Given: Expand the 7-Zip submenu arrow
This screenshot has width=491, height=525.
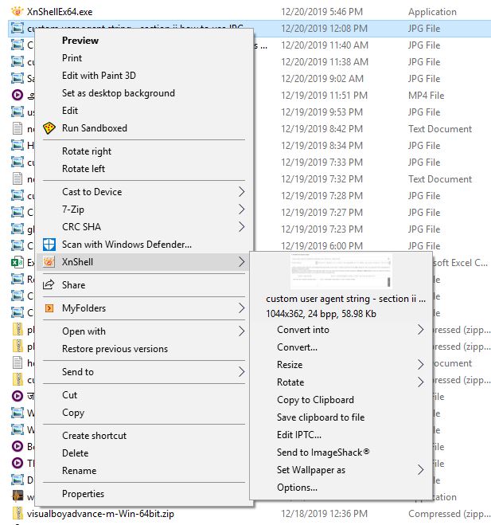Looking at the screenshot, I should click(x=241, y=210).
